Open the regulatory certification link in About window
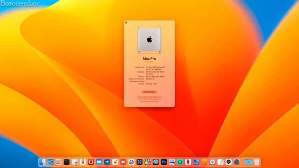Image resolution: width=299 pixels, height=168 pixels. pos(149,97)
